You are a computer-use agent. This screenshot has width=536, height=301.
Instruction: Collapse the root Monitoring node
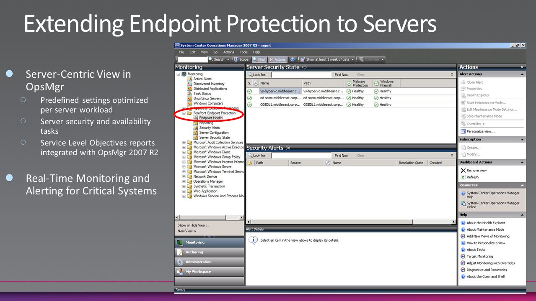[178, 74]
